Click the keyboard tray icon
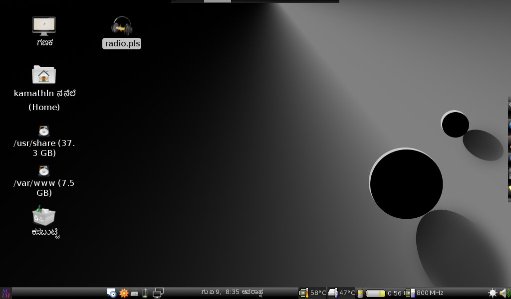This screenshot has height=299, width=511. click(x=134, y=294)
